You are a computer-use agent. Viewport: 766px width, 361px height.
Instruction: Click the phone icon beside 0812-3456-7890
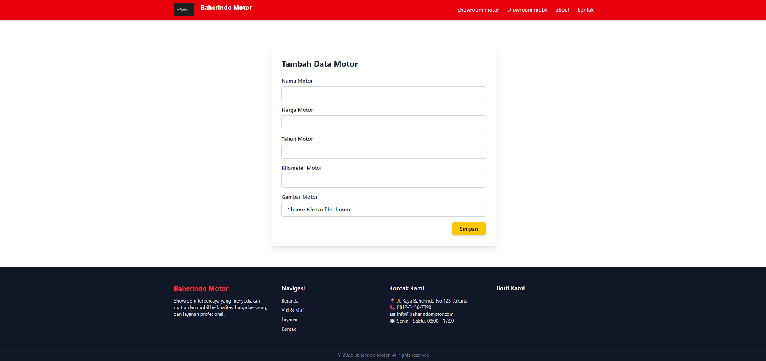click(392, 307)
